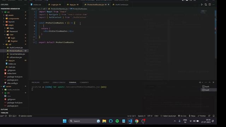Screen dimensions: 226x127
Task: Click the Run Code play icon
Action: 202,5
